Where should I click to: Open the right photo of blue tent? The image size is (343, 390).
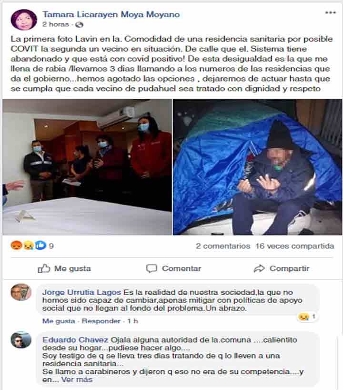pos(258,167)
